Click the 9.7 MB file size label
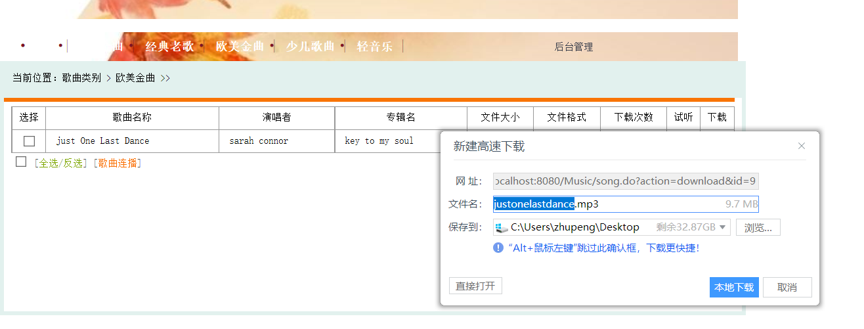The image size is (864, 329). click(741, 204)
